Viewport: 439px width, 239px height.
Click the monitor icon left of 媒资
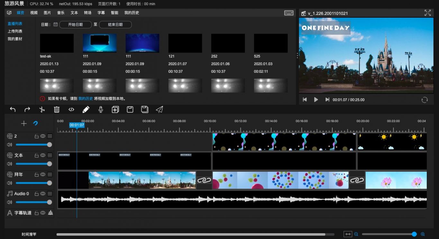point(9,13)
